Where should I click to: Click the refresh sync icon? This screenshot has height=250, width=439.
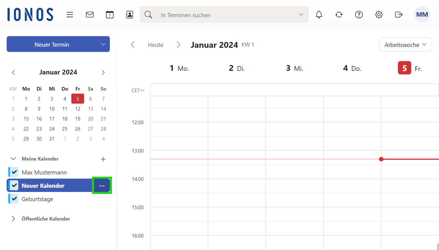tap(339, 15)
